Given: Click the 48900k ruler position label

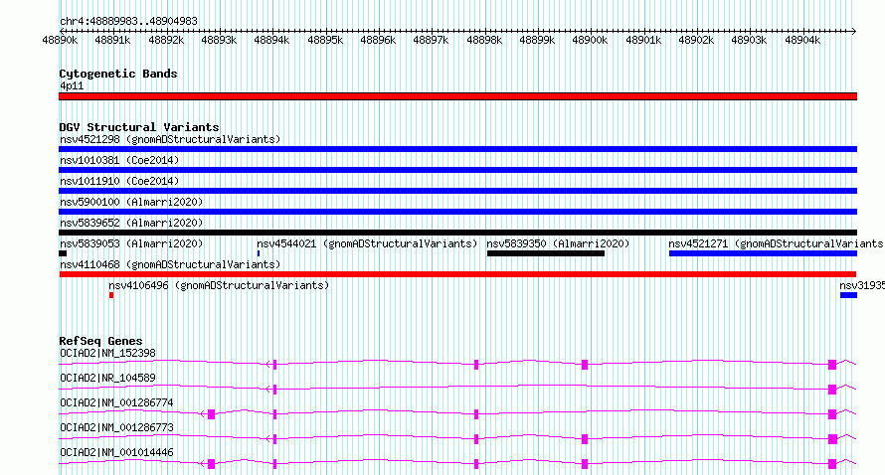Looking at the screenshot, I should pyautogui.click(x=590, y=41).
